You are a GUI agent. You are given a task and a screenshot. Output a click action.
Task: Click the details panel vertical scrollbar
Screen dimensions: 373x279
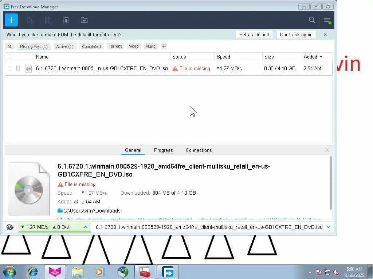[x=331, y=183]
